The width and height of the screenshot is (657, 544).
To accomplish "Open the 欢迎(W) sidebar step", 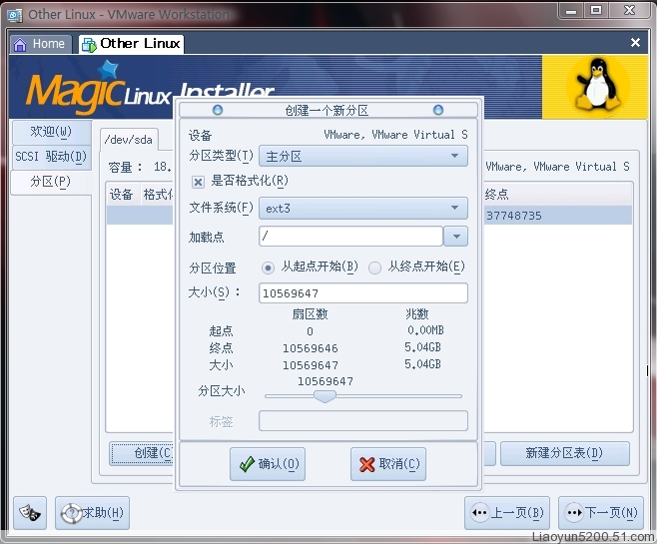I will 52,132.
